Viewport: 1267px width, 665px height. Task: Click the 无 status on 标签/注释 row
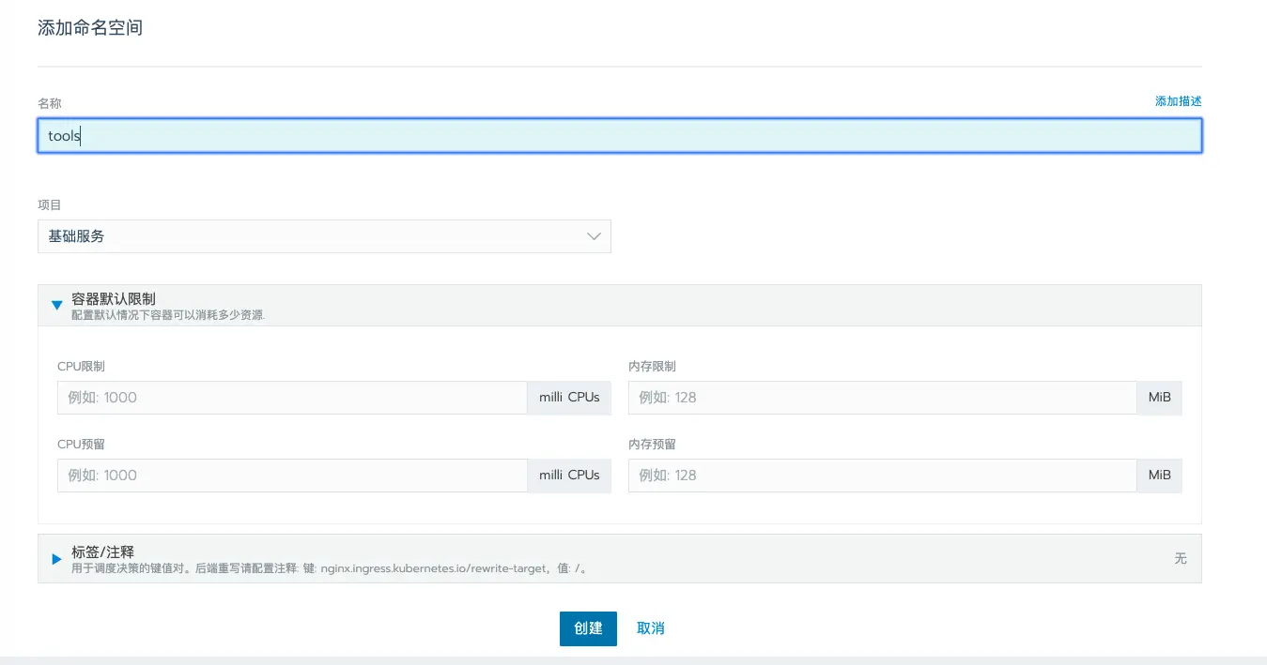coord(1181,558)
